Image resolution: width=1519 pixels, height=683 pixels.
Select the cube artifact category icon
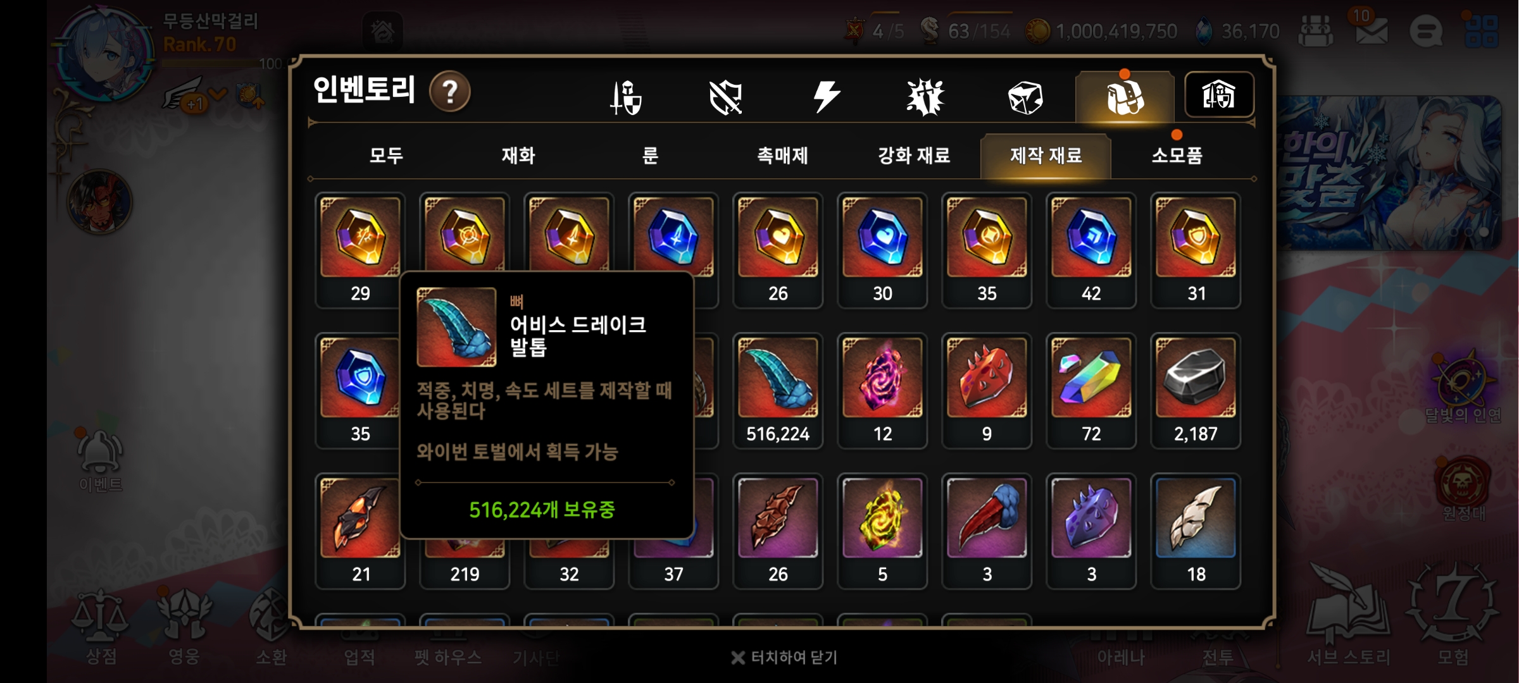tap(1025, 97)
